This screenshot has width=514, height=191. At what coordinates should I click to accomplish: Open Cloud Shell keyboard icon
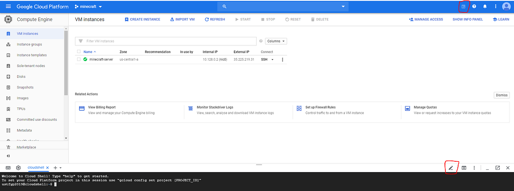click(8, 168)
